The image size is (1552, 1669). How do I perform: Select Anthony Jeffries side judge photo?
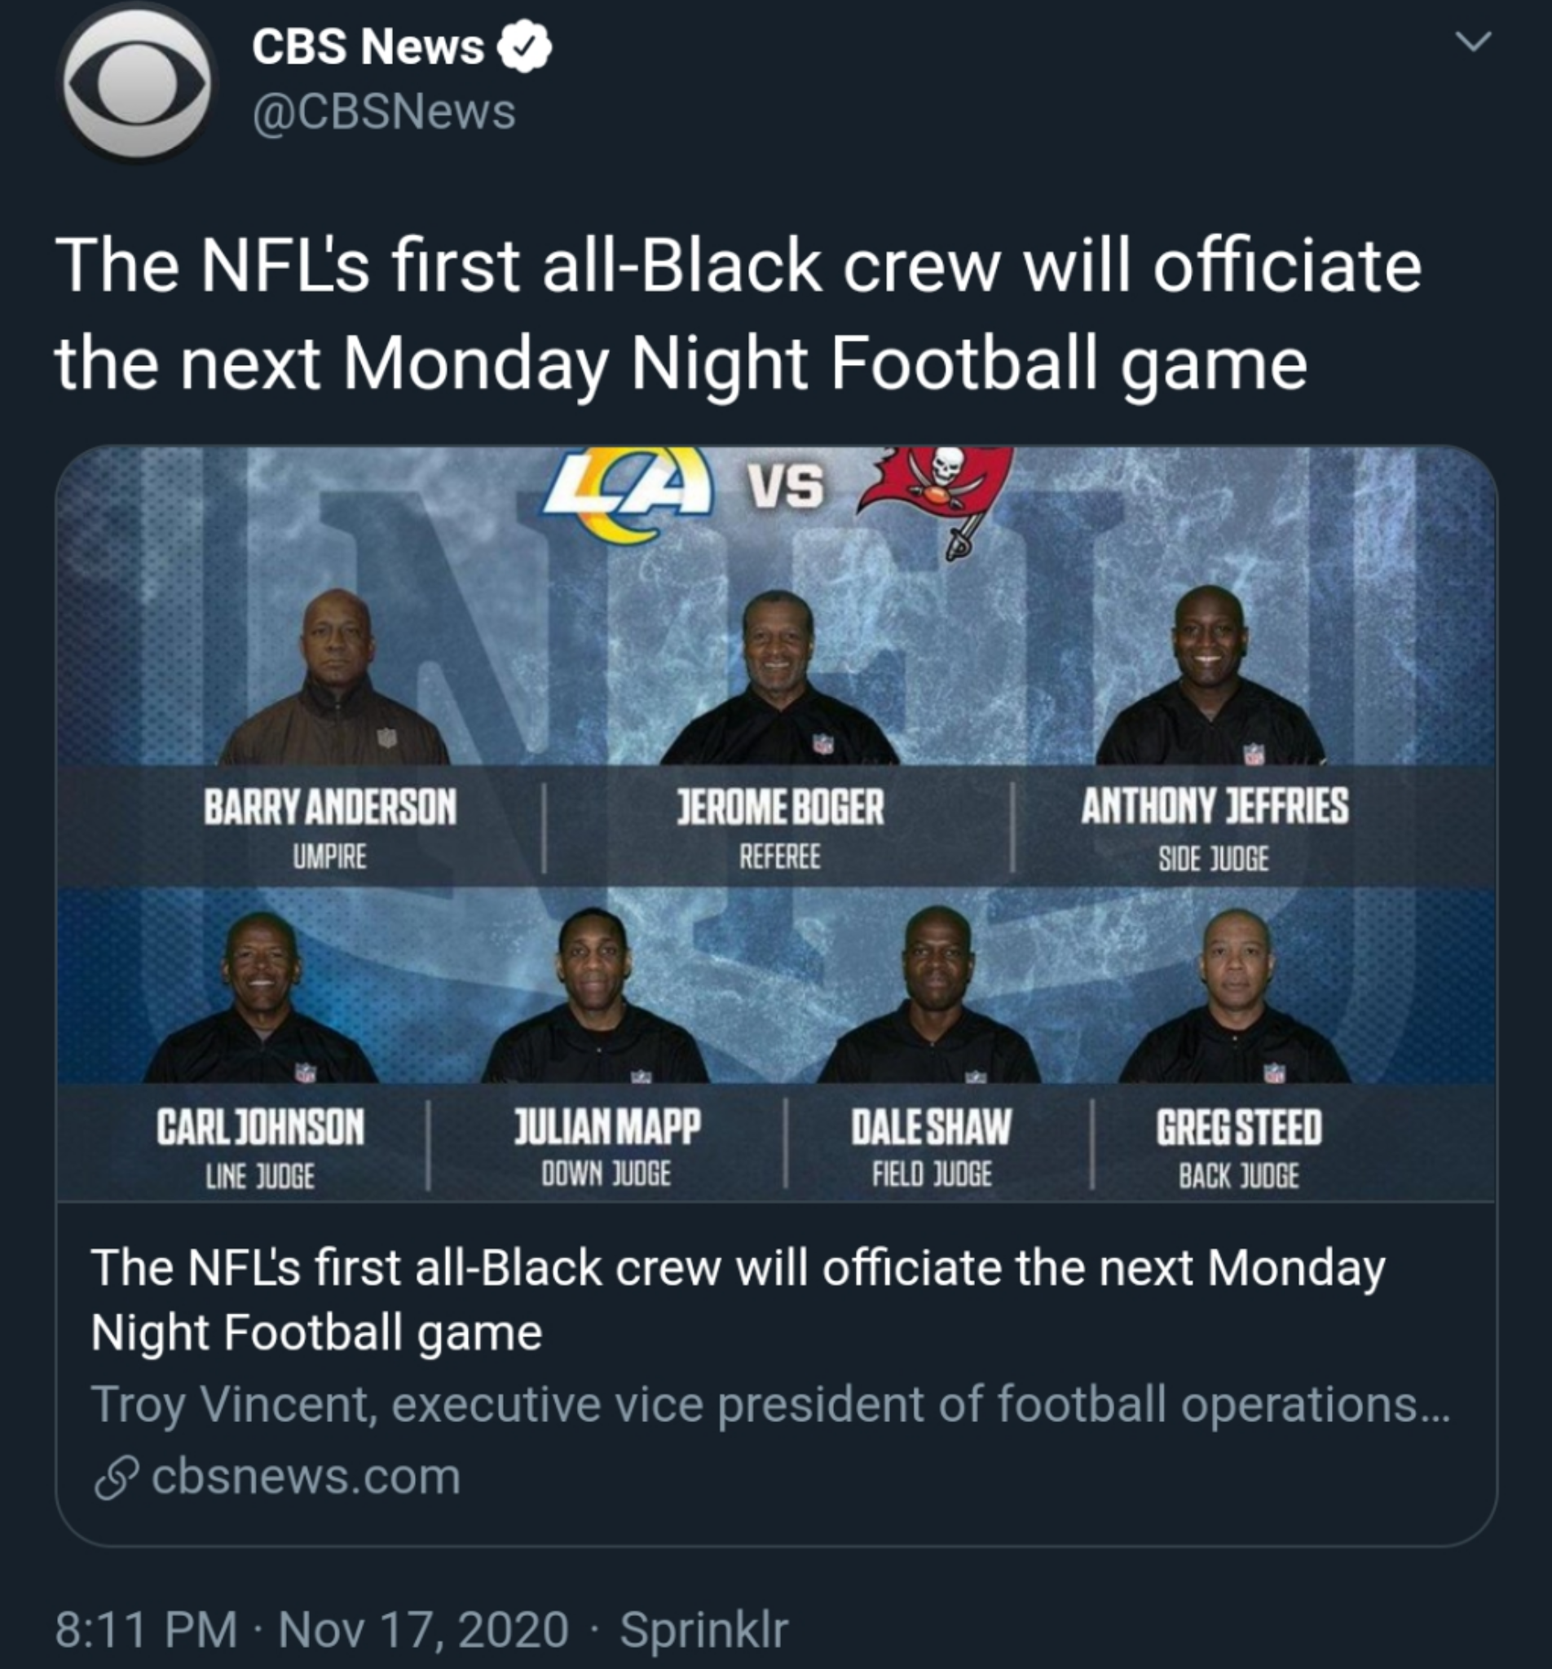pyautogui.click(x=1210, y=675)
